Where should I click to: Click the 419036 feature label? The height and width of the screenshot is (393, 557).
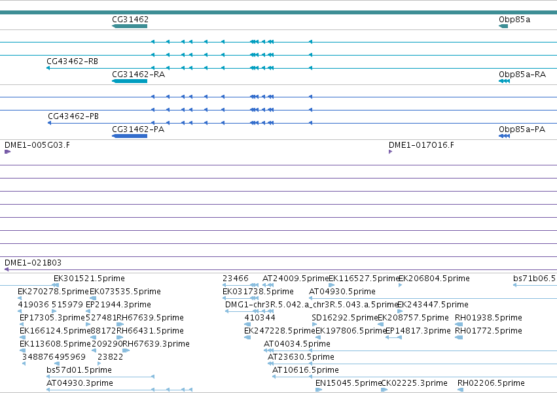[x=33, y=305]
